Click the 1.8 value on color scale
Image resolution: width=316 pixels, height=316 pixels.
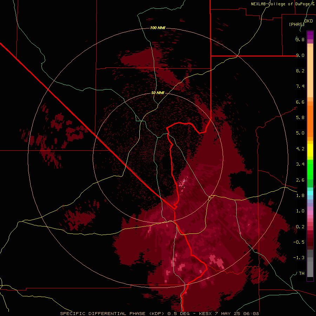pos(300,196)
